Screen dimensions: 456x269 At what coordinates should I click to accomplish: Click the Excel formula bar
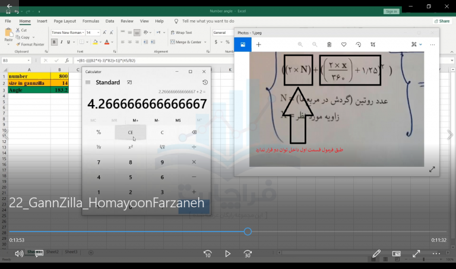click(x=154, y=61)
